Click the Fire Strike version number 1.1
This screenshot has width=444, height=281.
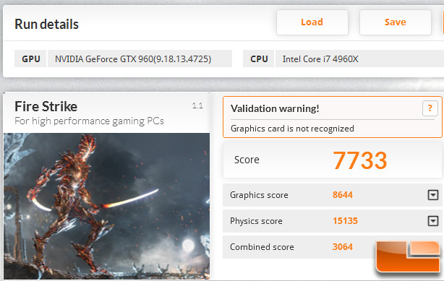pyautogui.click(x=197, y=106)
